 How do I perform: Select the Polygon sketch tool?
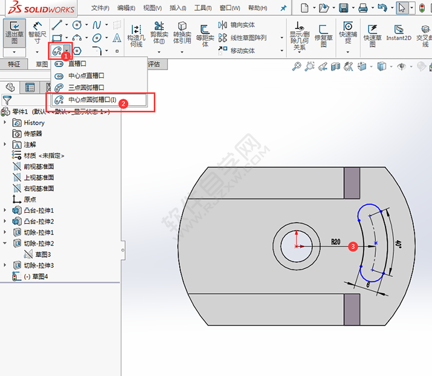pyautogui.click(x=77, y=51)
